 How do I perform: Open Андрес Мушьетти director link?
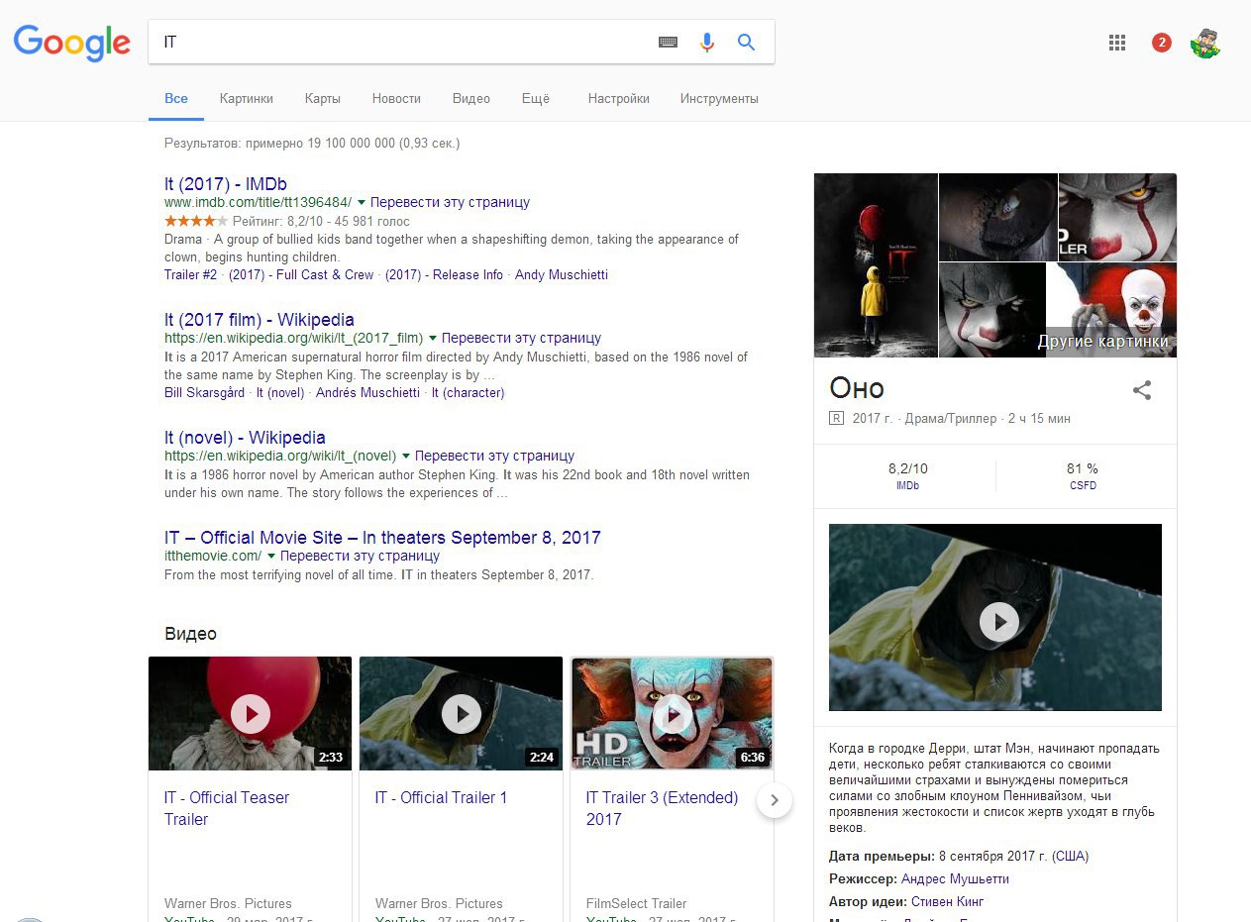click(x=955, y=878)
